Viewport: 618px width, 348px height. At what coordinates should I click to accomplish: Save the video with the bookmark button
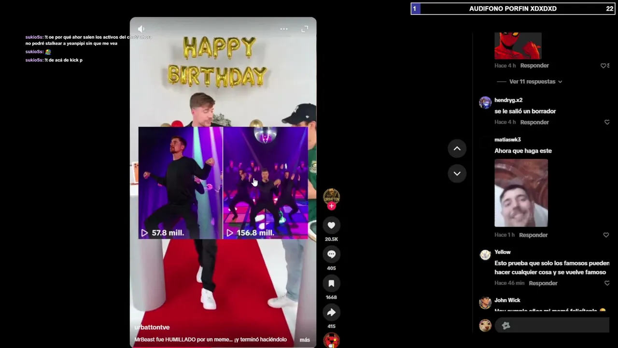point(331,283)
